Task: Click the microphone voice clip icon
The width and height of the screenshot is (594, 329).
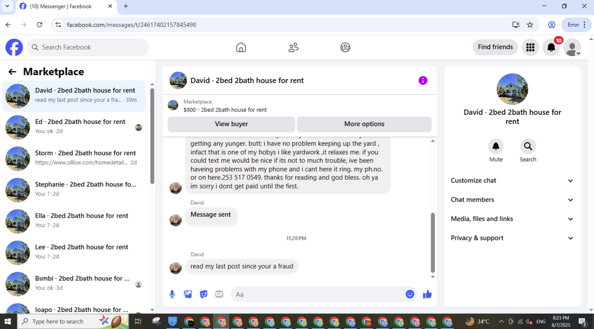Action: click(x=172, y=294)
